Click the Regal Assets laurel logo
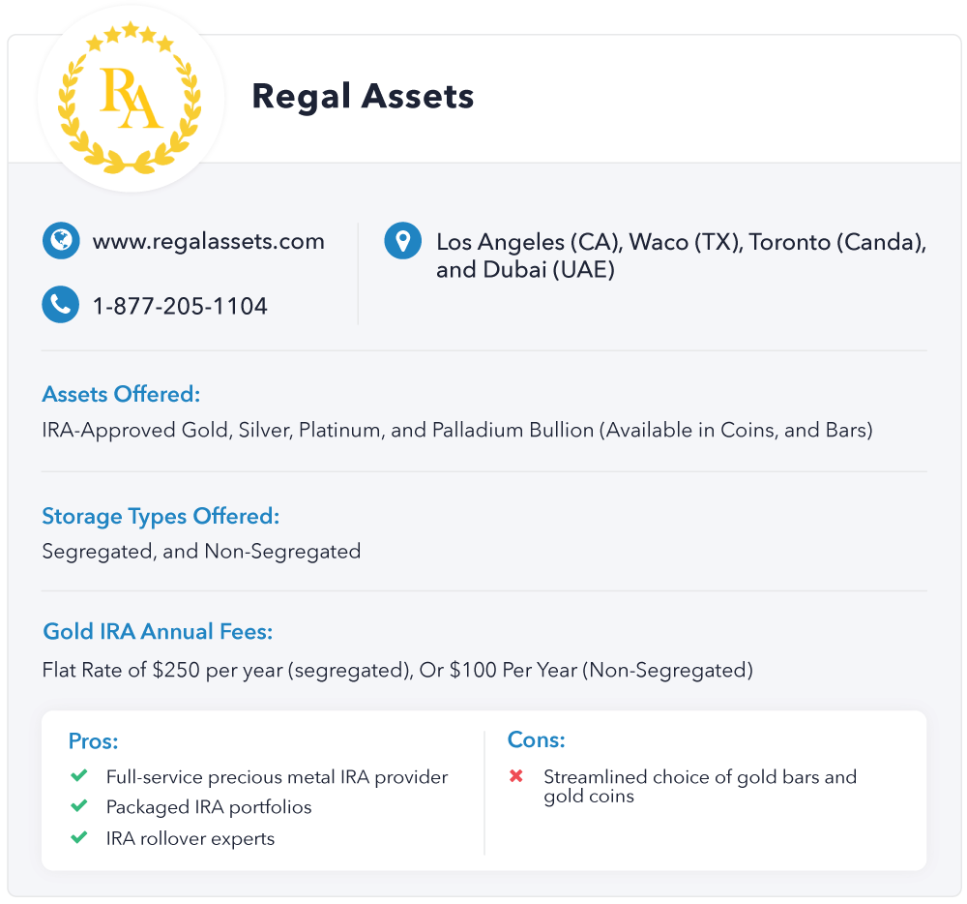Screen dimensions: 967x904 pos(131,98)
